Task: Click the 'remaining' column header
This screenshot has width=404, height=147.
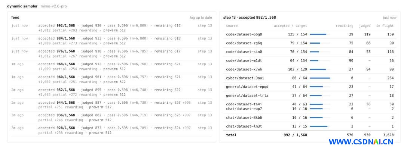Action: (x=345, y=26)
